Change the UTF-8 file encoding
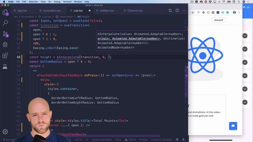Screen dimensions: 253x142 (x=78, y=140)
